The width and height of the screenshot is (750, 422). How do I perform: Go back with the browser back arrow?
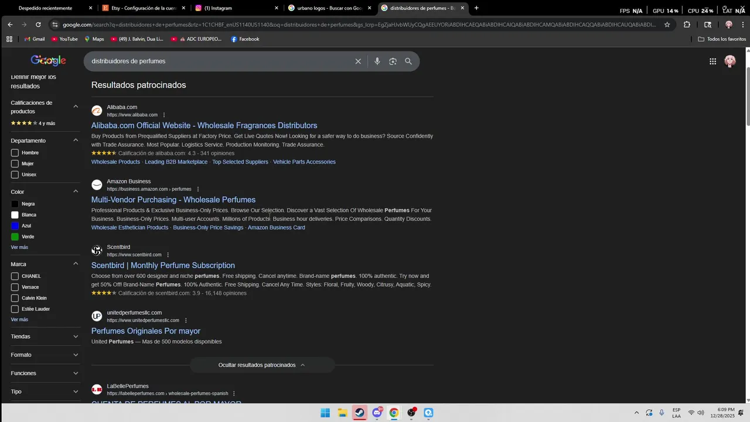[x=10, y=25]
